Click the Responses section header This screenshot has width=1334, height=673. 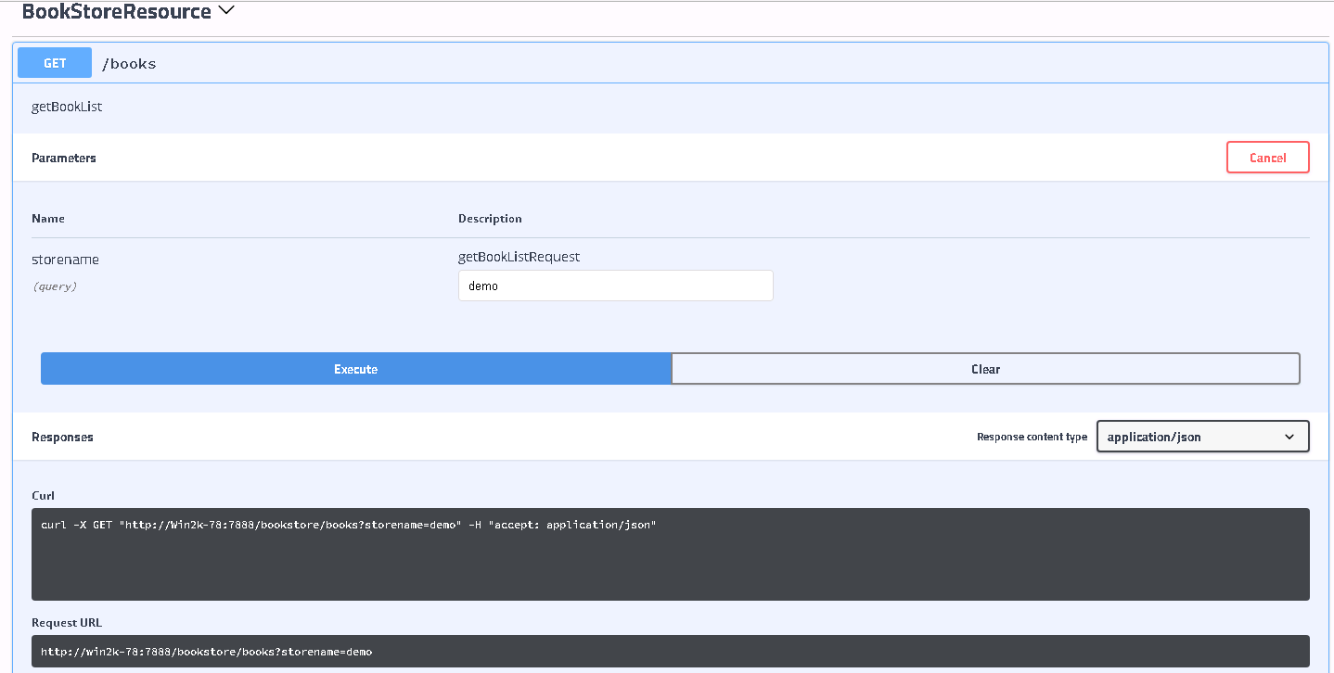[x=62, y=437]
